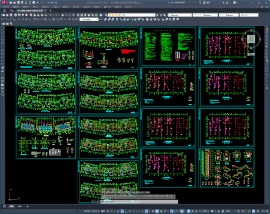The height and width of the screenshot is (214, 270).
Task: Add a new drawing tab with plus button
Action: 50,11
